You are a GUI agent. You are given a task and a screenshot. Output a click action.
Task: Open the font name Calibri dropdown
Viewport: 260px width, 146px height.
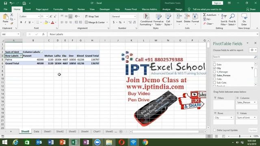39,16
